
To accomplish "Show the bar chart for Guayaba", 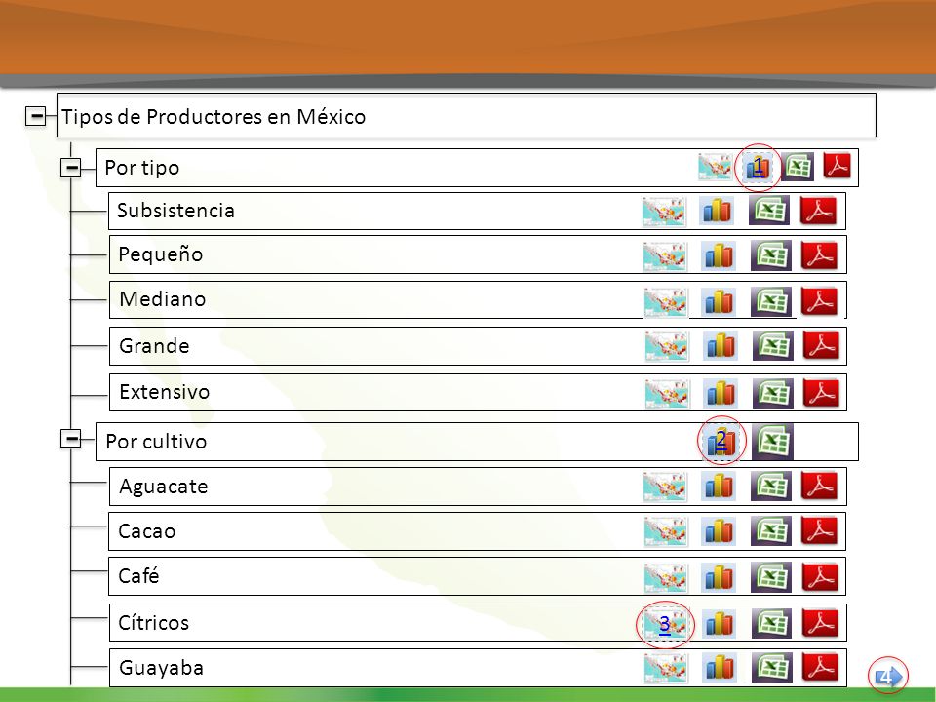I will [719, 667].
